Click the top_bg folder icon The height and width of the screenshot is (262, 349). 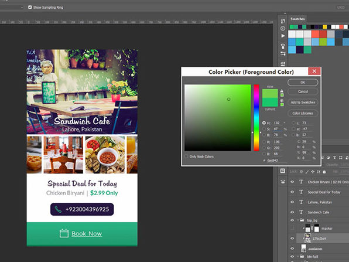pyautogui.click(x=302, y=220)
